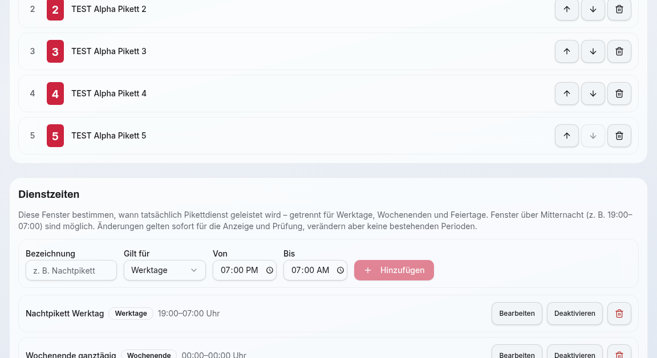Click the Werktage tag on Nachtpikett Werktag
The width and height of the screenshot is (657, 358).
[x=131, y=314]
